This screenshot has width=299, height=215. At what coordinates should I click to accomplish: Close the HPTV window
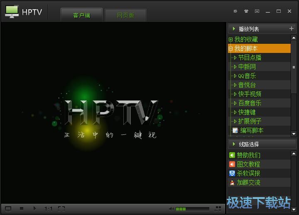point(289,11)
